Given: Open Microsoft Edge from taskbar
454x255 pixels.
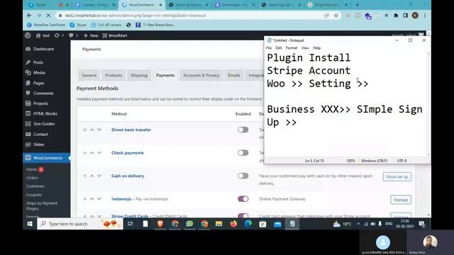Looking at the screenshot, I should (x=248, y=224).
